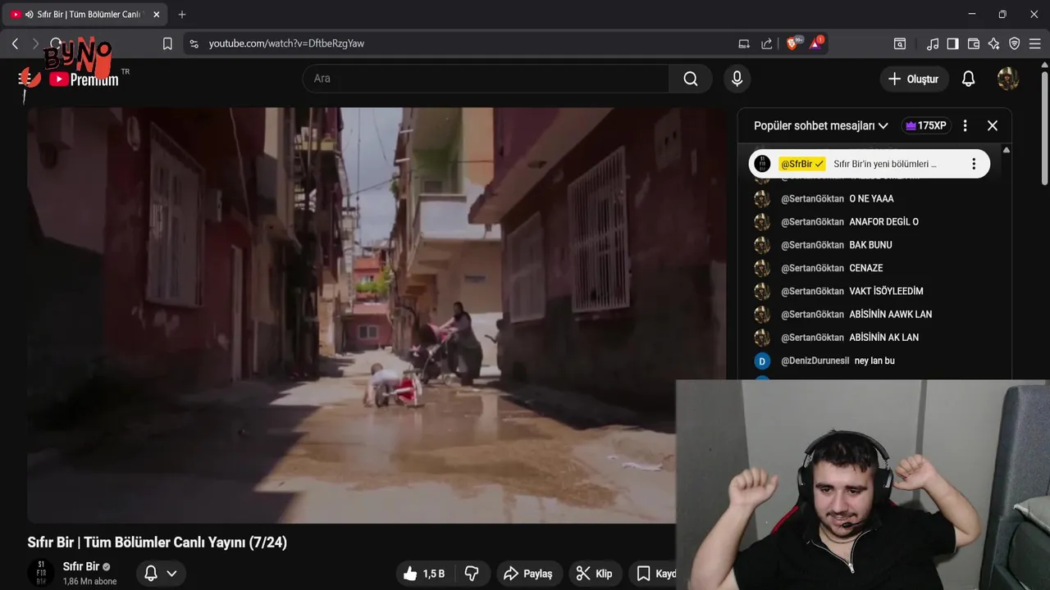Open Brave VPN shield icon
1050x590 pixels.
[x=1015, y=43]
